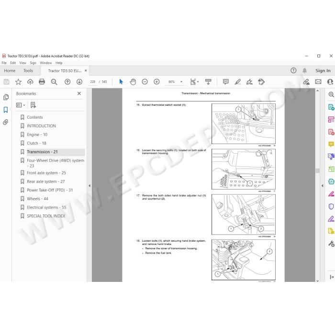
Task: Collapse the left navigation pane arrow
Action: coord(89,186)
